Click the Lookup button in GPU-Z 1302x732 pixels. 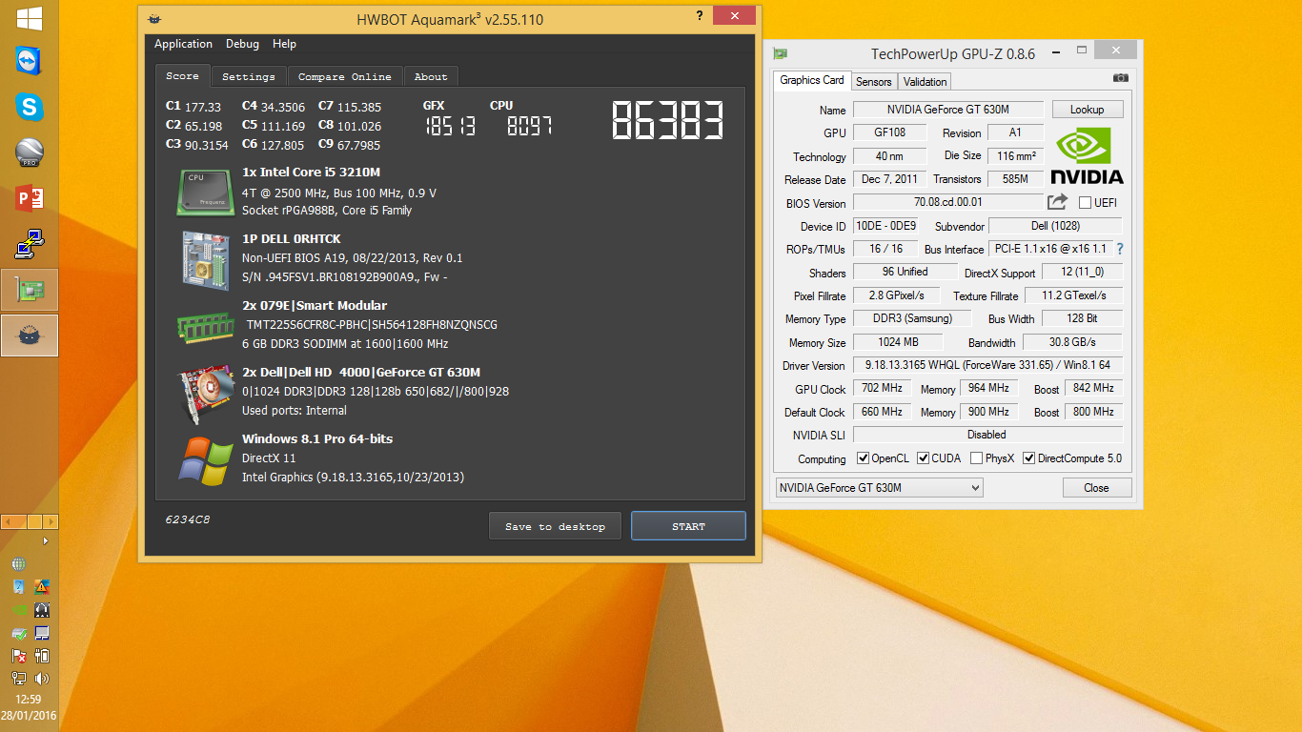pos(1087,110)
